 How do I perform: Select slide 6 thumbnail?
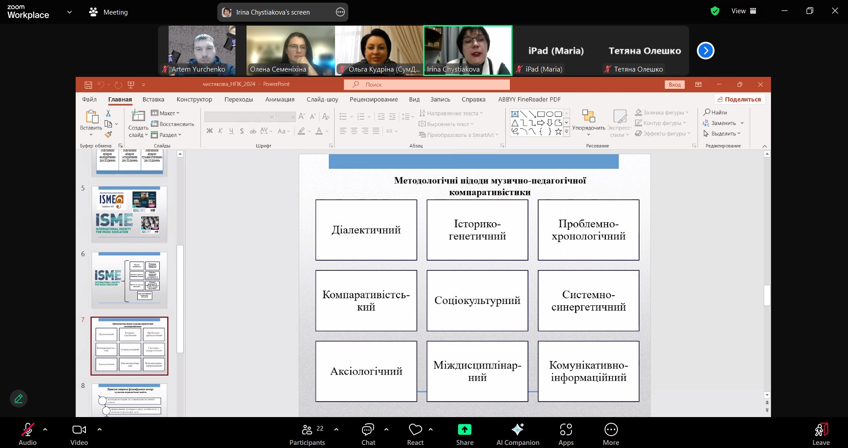[x=129, y=280]
